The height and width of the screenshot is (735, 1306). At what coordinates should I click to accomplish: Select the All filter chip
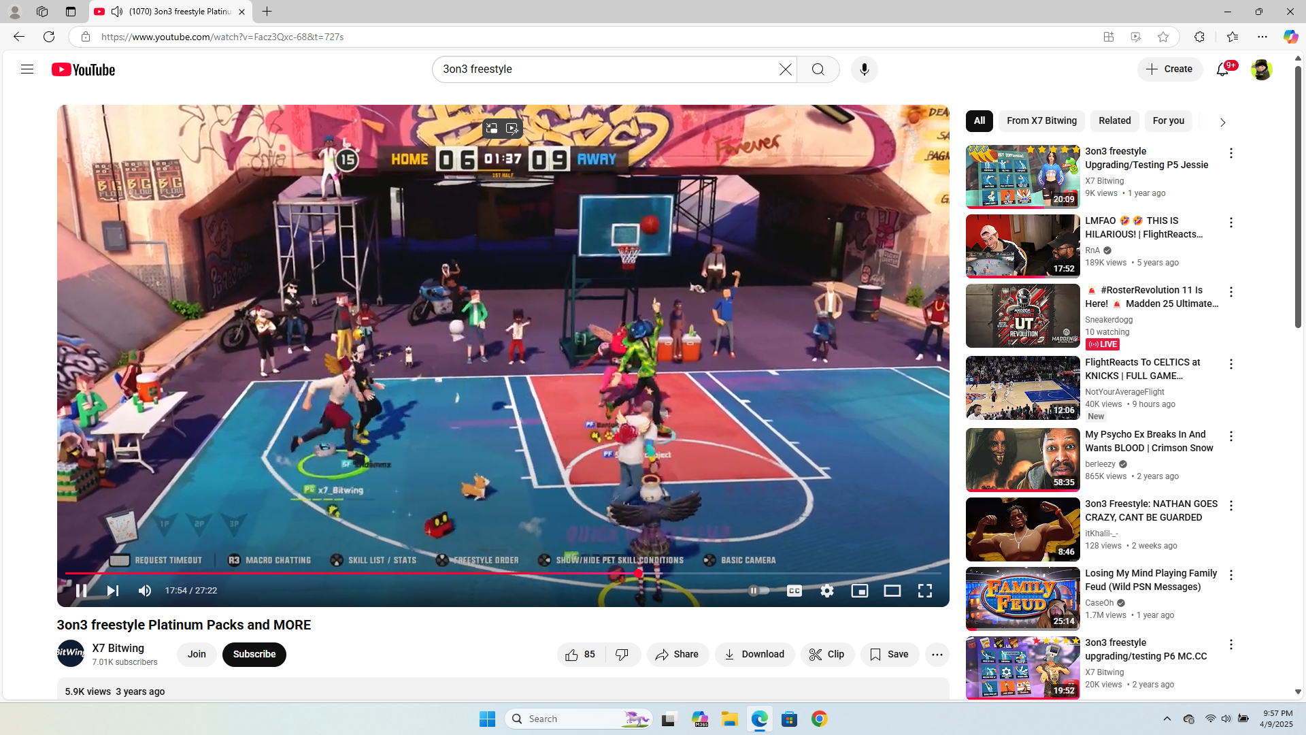click(x=979, y=121)
